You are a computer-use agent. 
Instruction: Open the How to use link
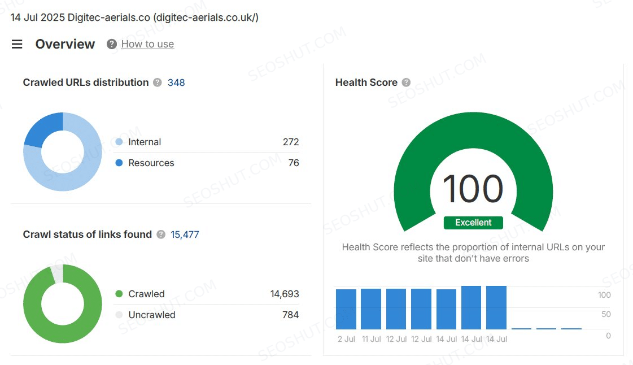point(147,44)
